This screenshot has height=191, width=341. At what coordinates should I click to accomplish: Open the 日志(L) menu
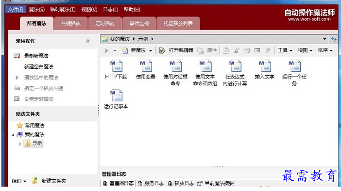(110, 10)
